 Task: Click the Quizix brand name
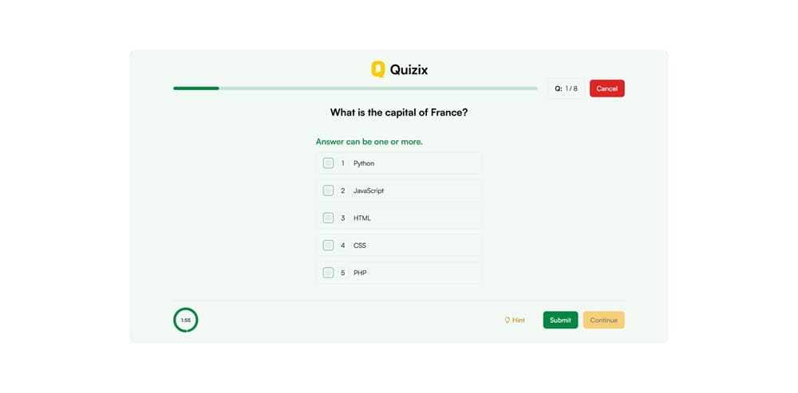click(x=409, y=69)
